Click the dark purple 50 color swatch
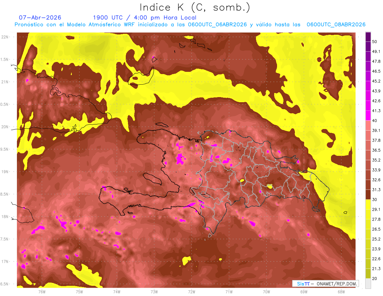Viewport: 383px width, 296px height. click(368, 37)
